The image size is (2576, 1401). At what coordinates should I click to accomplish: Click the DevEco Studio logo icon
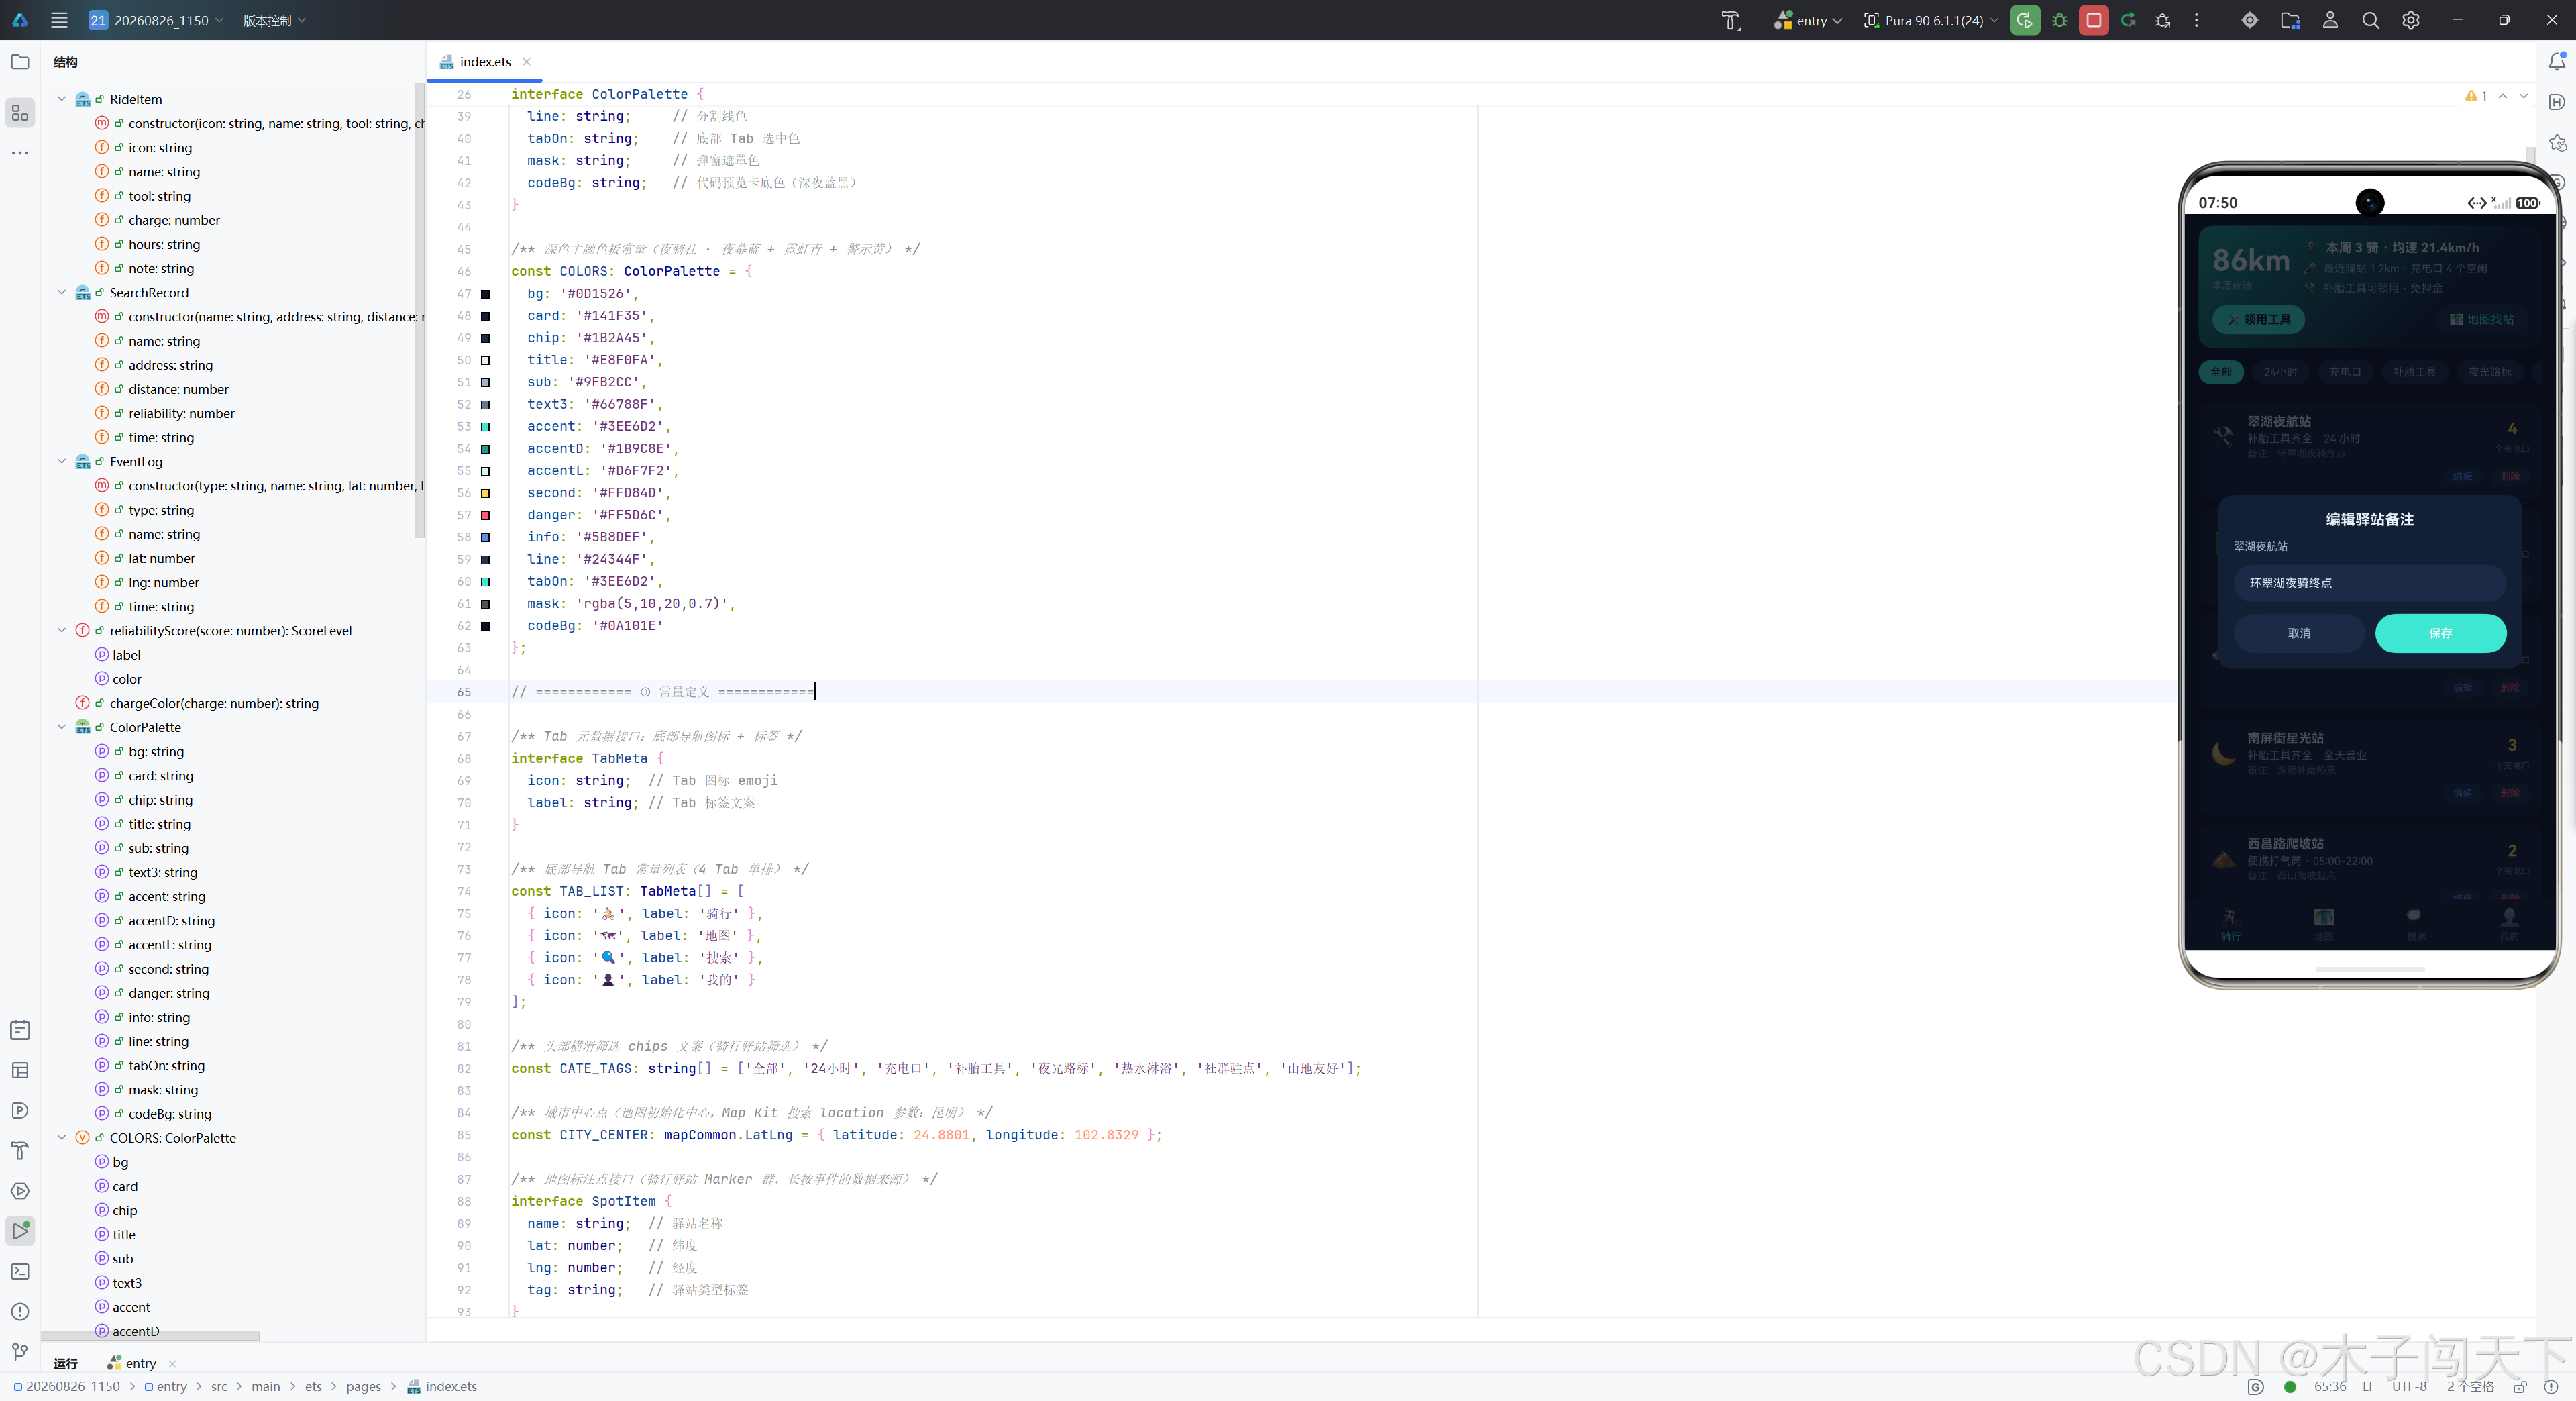20,20
